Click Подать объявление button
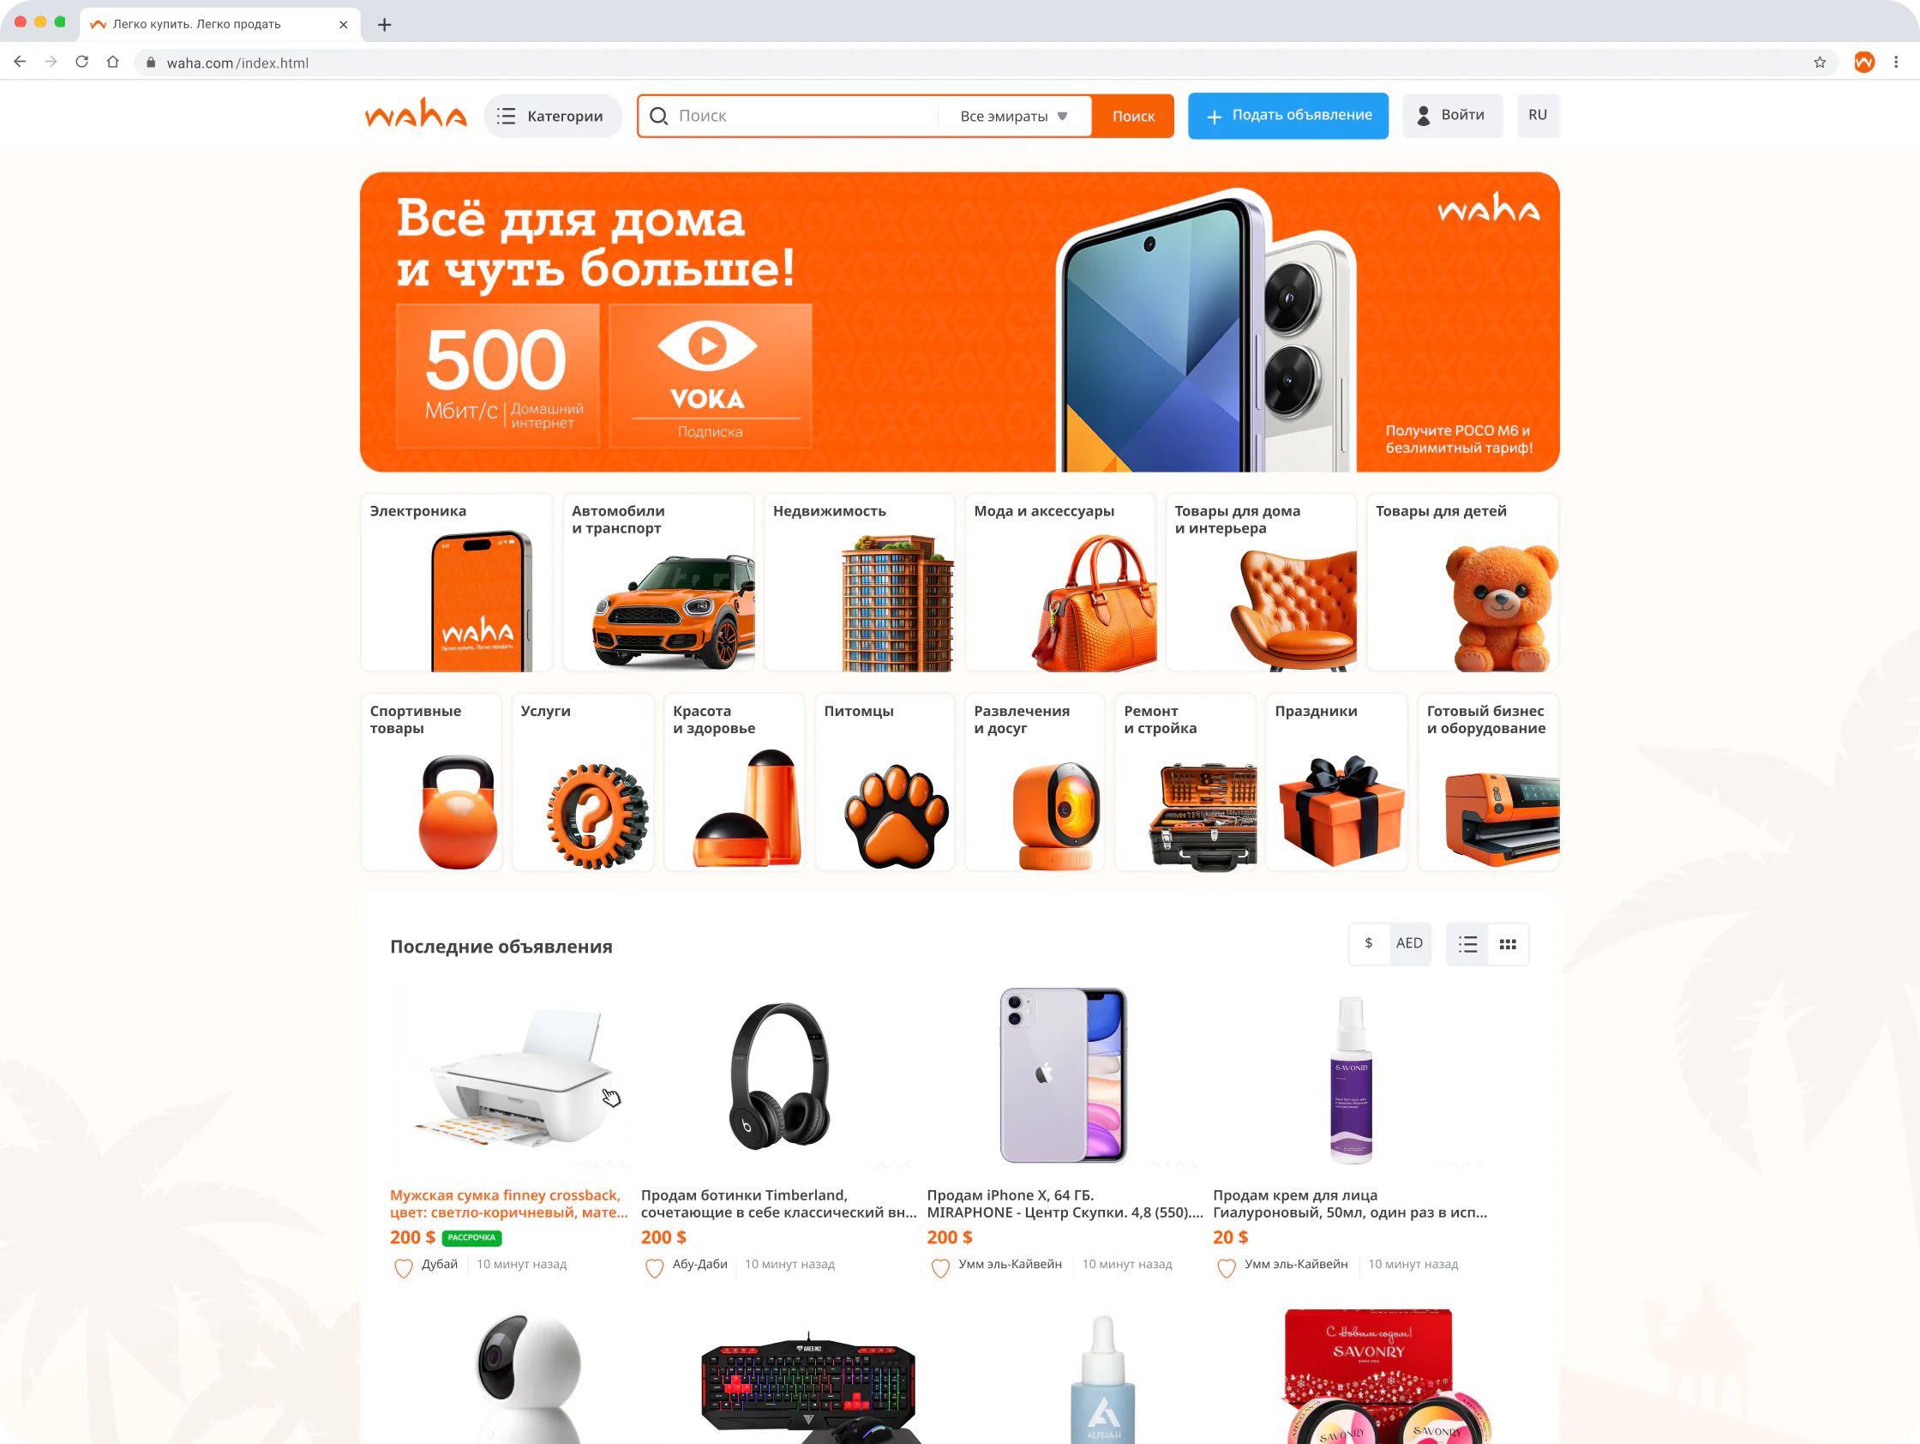This screenshot has height=1444, width=1920. [x=1287, y=115]
